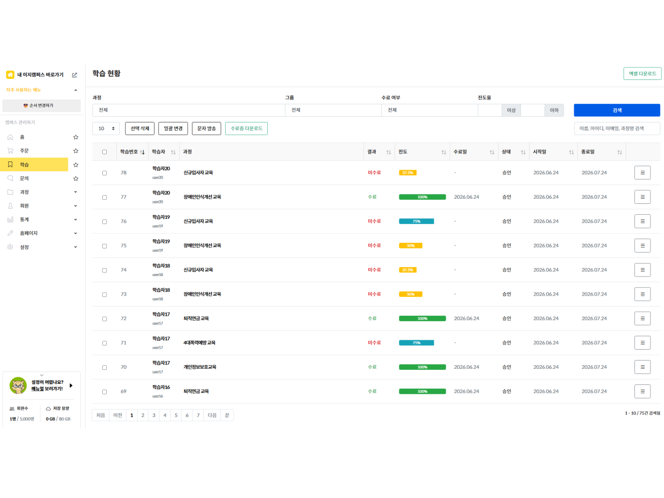
Task: Sort table by 진도 column arrows
Action: 444,152
